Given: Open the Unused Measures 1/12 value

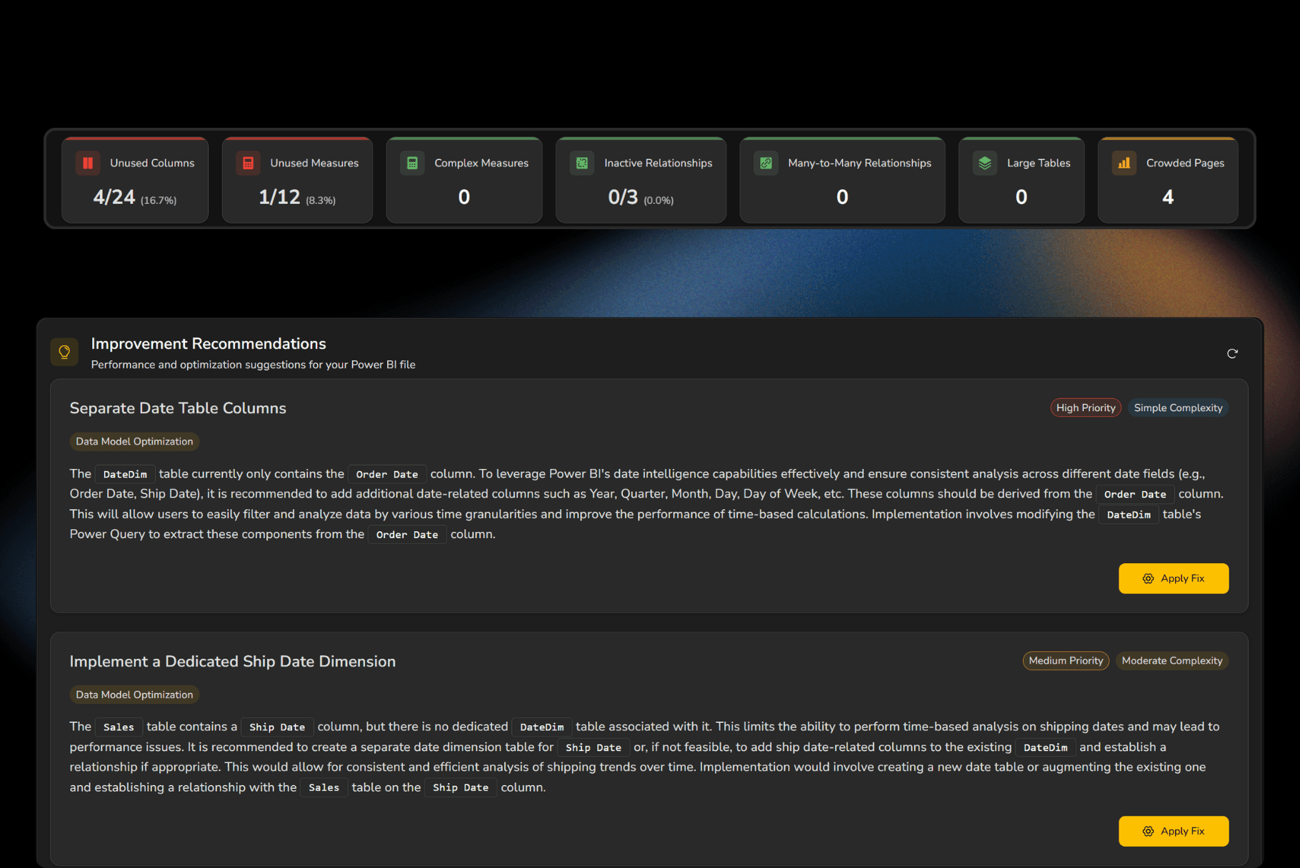Looking at the screenshot, I should [279, 197].
